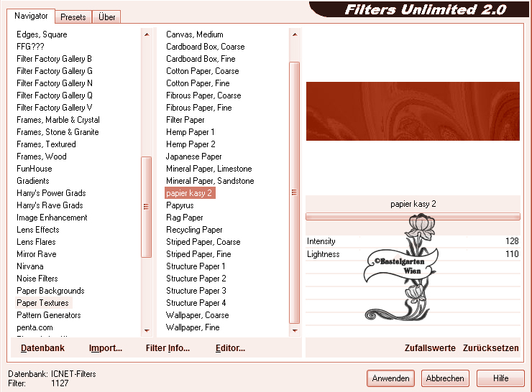This screenshot has height=392, width=532.
Task: Select the Image Enhancement category
Action: tap(52, 217)
